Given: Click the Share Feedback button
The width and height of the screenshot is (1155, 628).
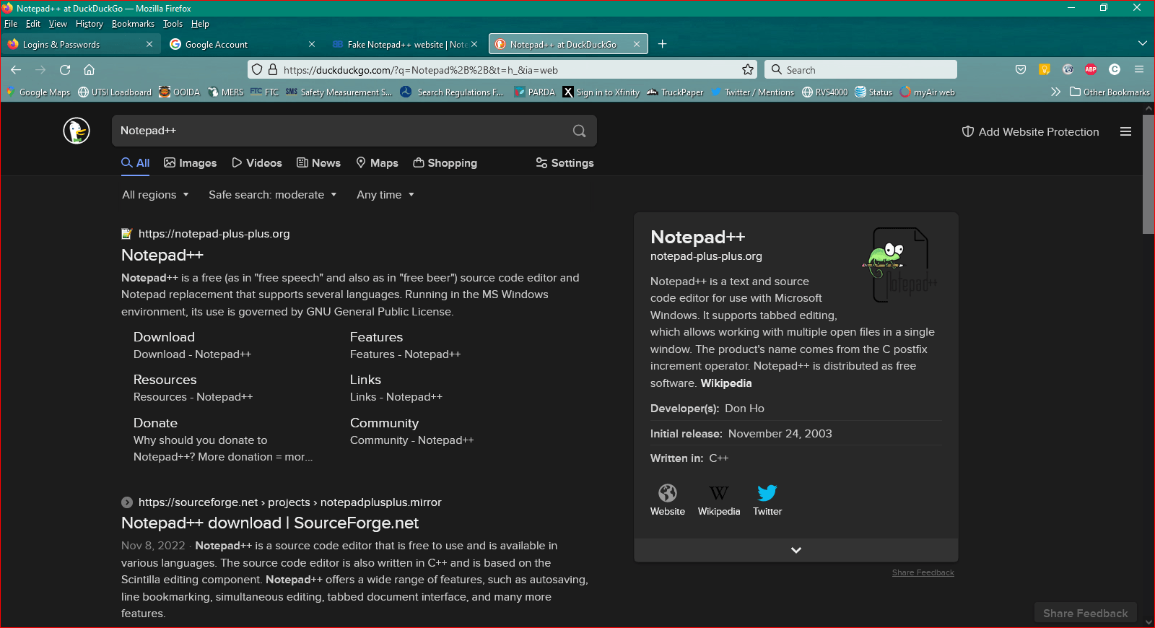Looking at the screenshot, I should 1085,613.
